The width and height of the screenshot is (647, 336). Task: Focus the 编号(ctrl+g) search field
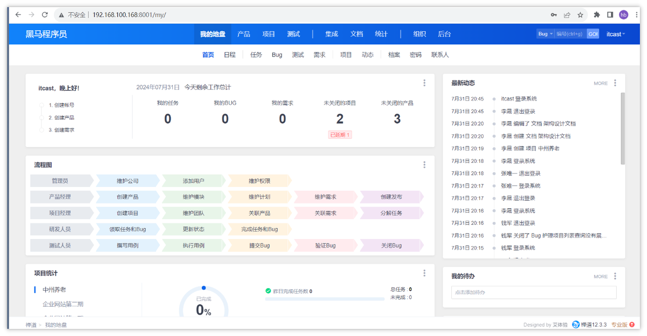point(571,34)
